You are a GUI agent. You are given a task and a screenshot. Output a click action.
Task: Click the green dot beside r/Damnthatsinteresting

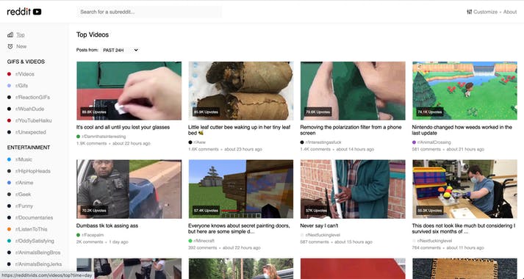click(x=78, y=137)
